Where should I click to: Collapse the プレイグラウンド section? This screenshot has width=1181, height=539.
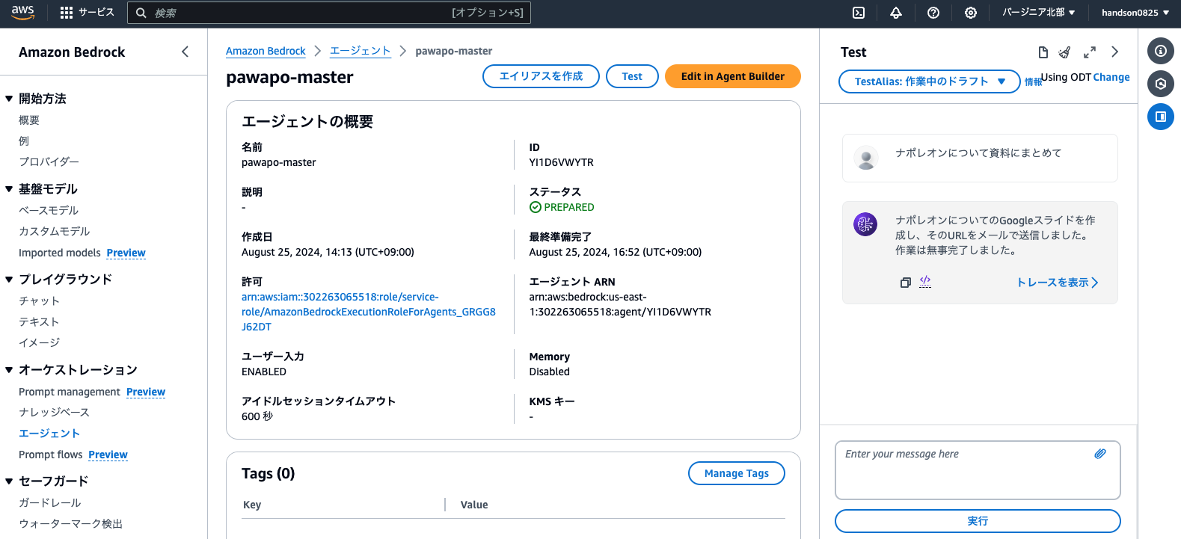click(x=9, y=280)
